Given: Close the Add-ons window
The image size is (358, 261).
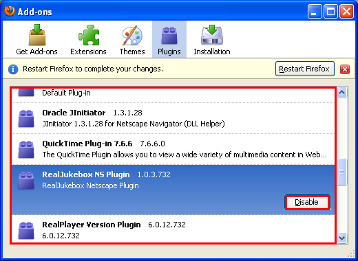Looking at the screenshot, I should tap(347, 12).
